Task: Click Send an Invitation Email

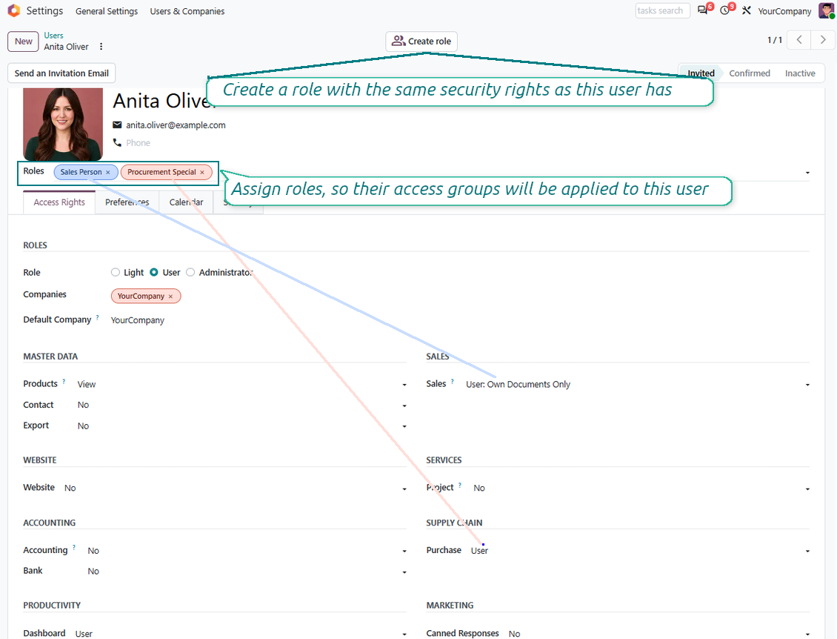Action: coord(61,73)
